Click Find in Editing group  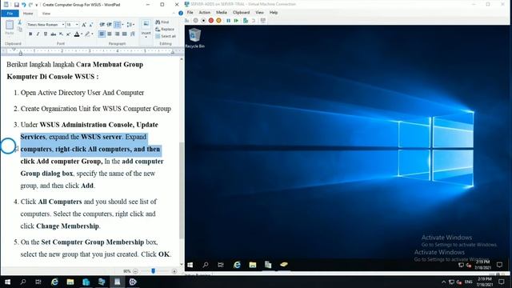(x=162, y=22)
